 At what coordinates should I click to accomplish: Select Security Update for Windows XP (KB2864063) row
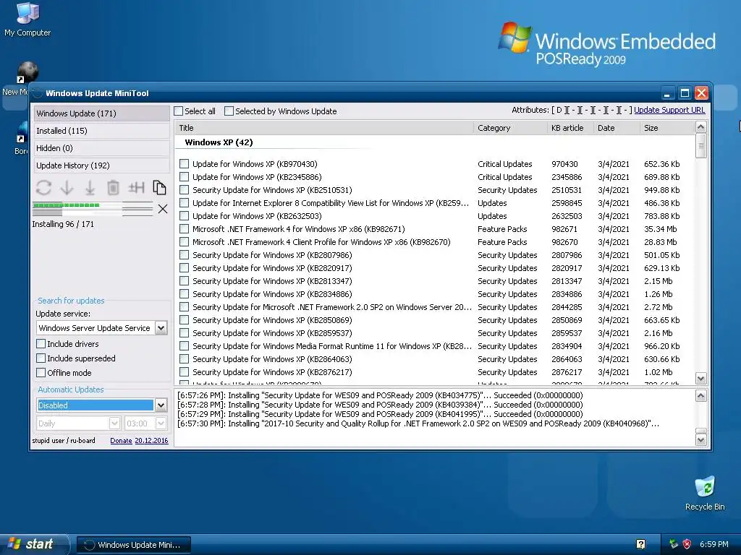pyautogui.click(x=435, y=359)
